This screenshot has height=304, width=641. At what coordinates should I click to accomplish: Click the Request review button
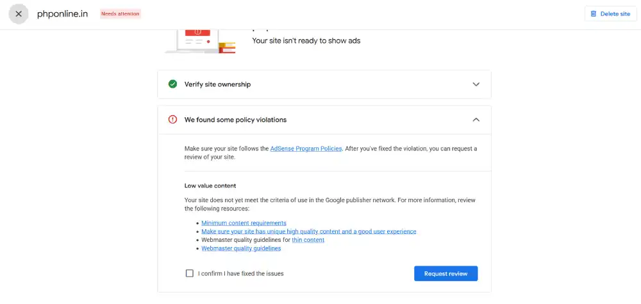pyautogui.click(x=445, y=273)
